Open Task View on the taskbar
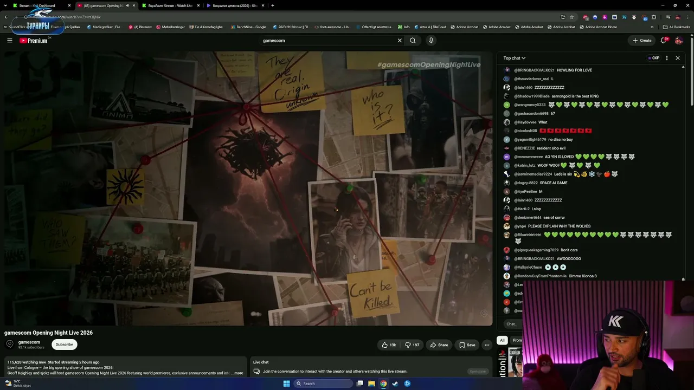The image size is (694, 390). point(359,383)
